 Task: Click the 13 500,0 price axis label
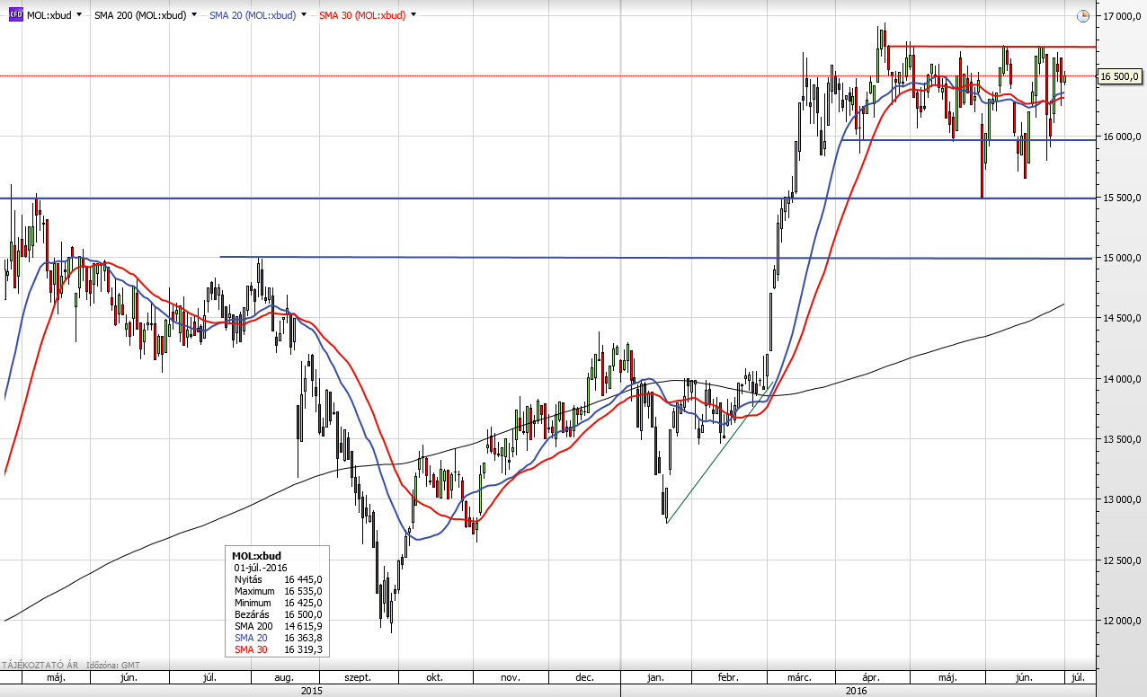point(1121,439)
